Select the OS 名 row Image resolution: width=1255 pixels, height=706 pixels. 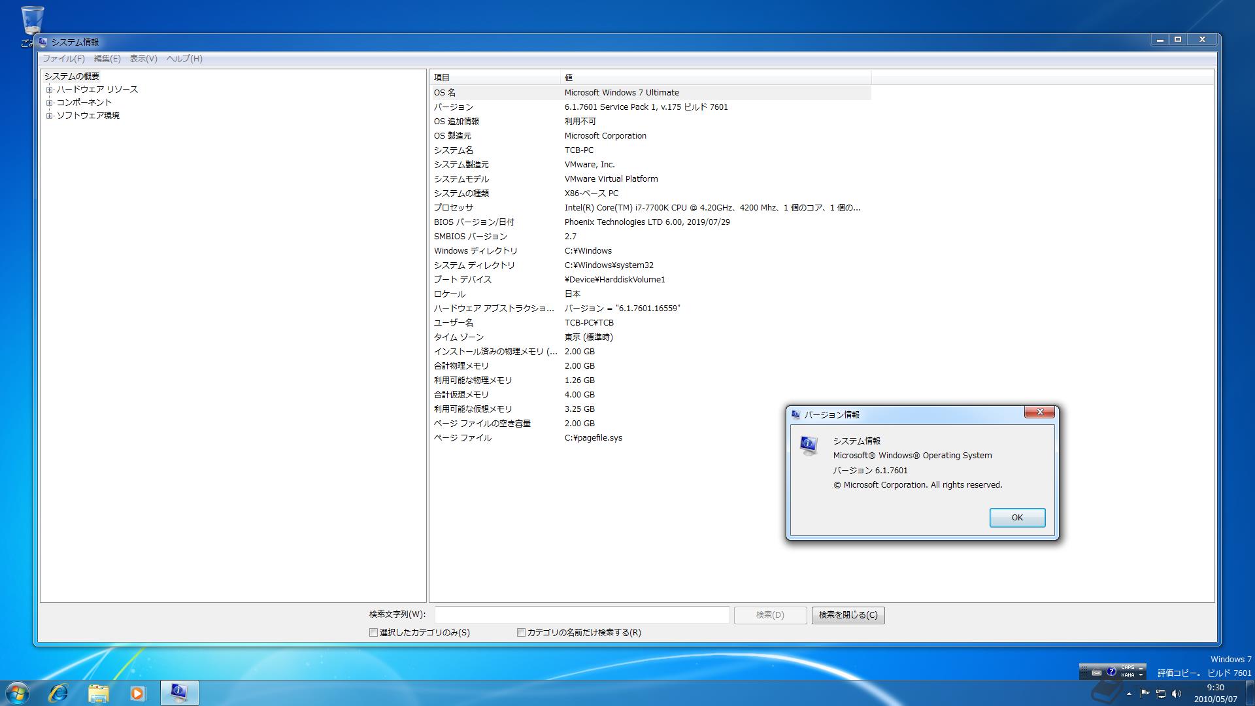(x=650, y=93)
